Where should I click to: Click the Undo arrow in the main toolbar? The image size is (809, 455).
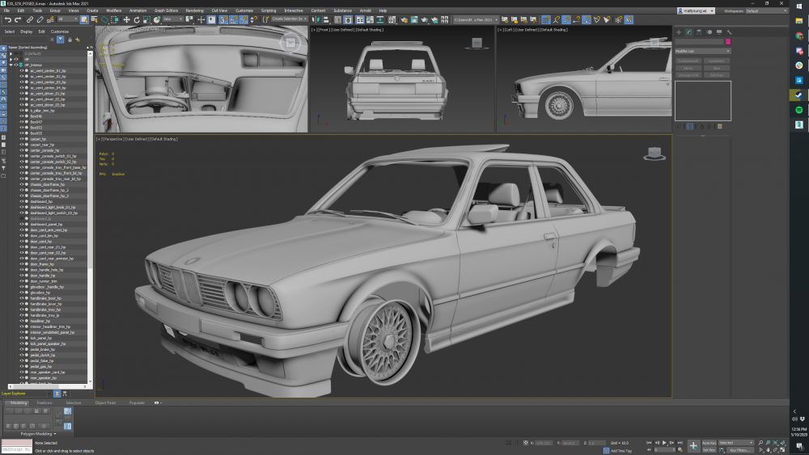tap(8, 19)
